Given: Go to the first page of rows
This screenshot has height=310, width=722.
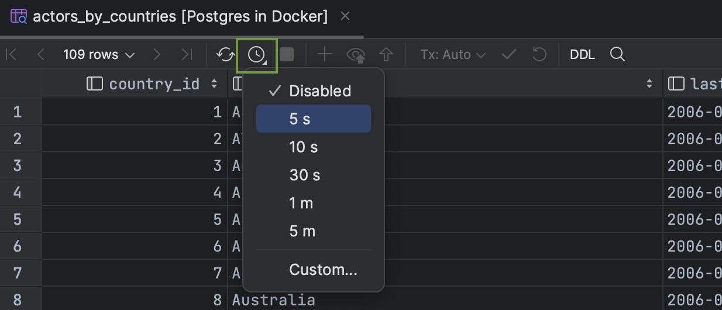Looking at the screenshot, I should click(x=11, y=55).
